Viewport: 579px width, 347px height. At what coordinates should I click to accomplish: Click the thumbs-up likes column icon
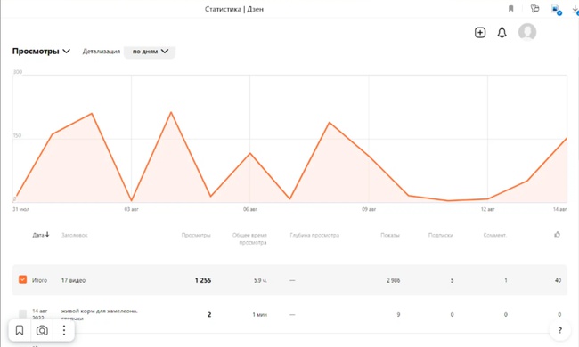point(558,235)
